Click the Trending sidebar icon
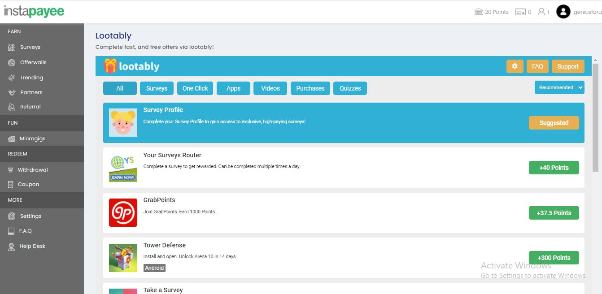Screen dimensions: 602x294 [x=12, y=78]
